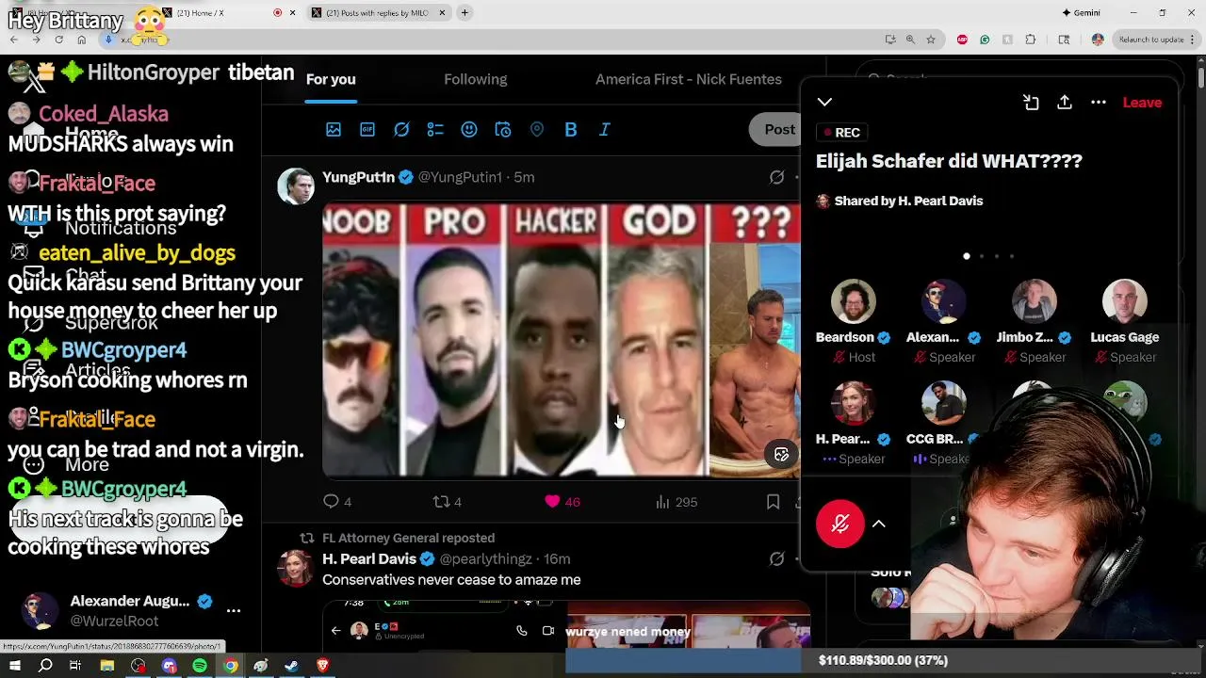Switch to the Following tab
Image resolution: width=1206 pixels, height=678 pixels.
click(476, 79)
